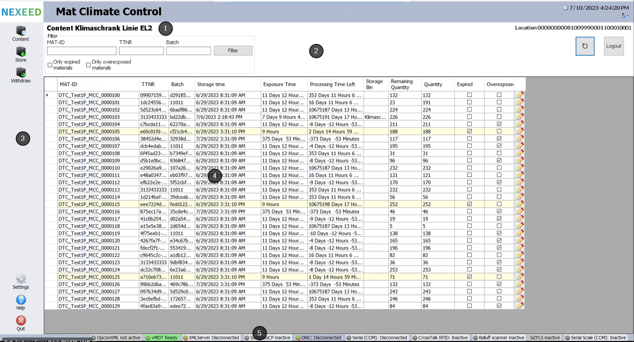Select the DTC_Test1P_MCC_0000116 MAT-ID cell
This screenshot has height=342, width=634.
pos(98,211)
